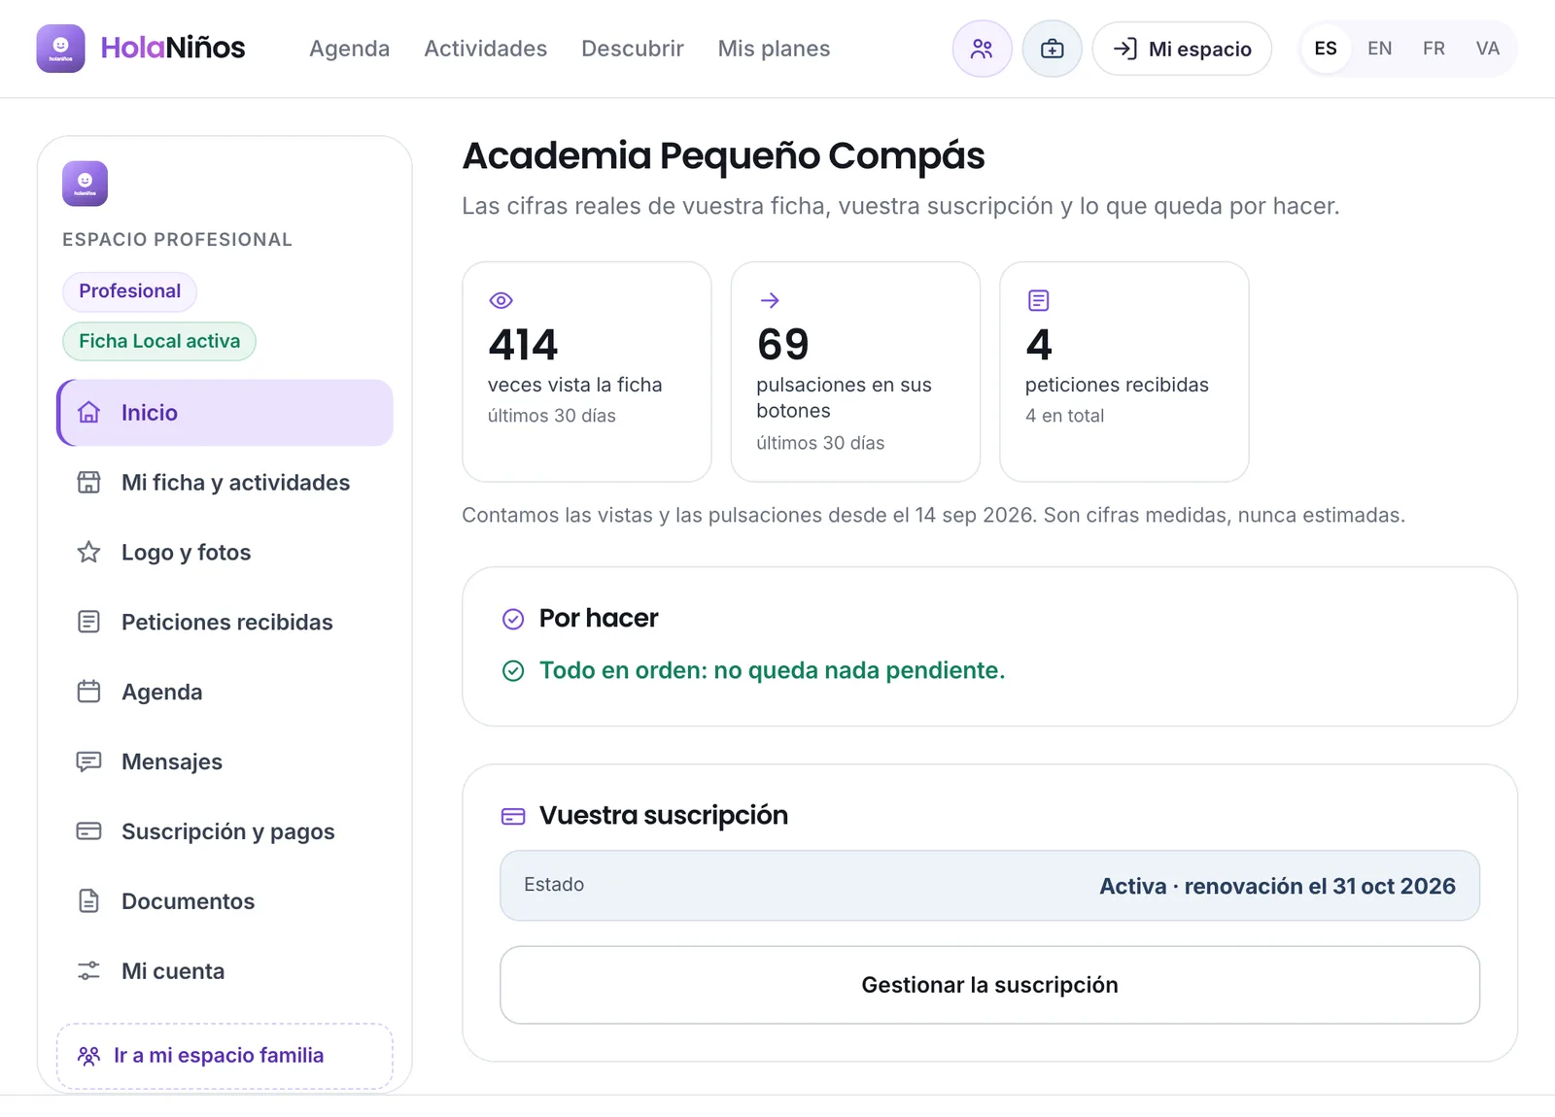Click the file icon beside Documentos
This screenshot has height=1117, width=1555.
pos(88,901)
